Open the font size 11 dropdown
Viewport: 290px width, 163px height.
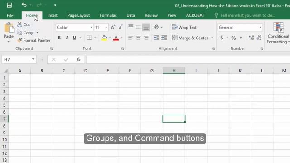pos(106,27)
